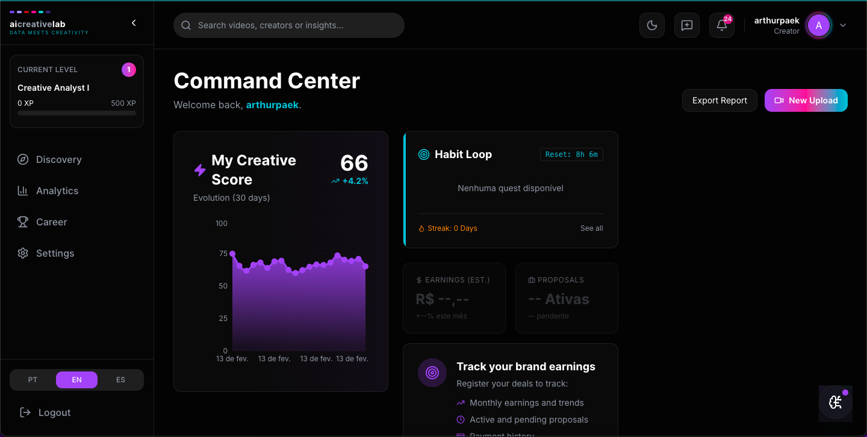The height and width of the screenshot is (437, 867).
Task: Collapse the left sidebar
Action: 134,22
